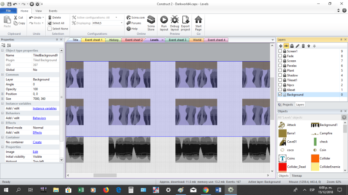The width and height of the screenshot is (348, 195).
Task: Click Run layout play icon
Action: 164,20
